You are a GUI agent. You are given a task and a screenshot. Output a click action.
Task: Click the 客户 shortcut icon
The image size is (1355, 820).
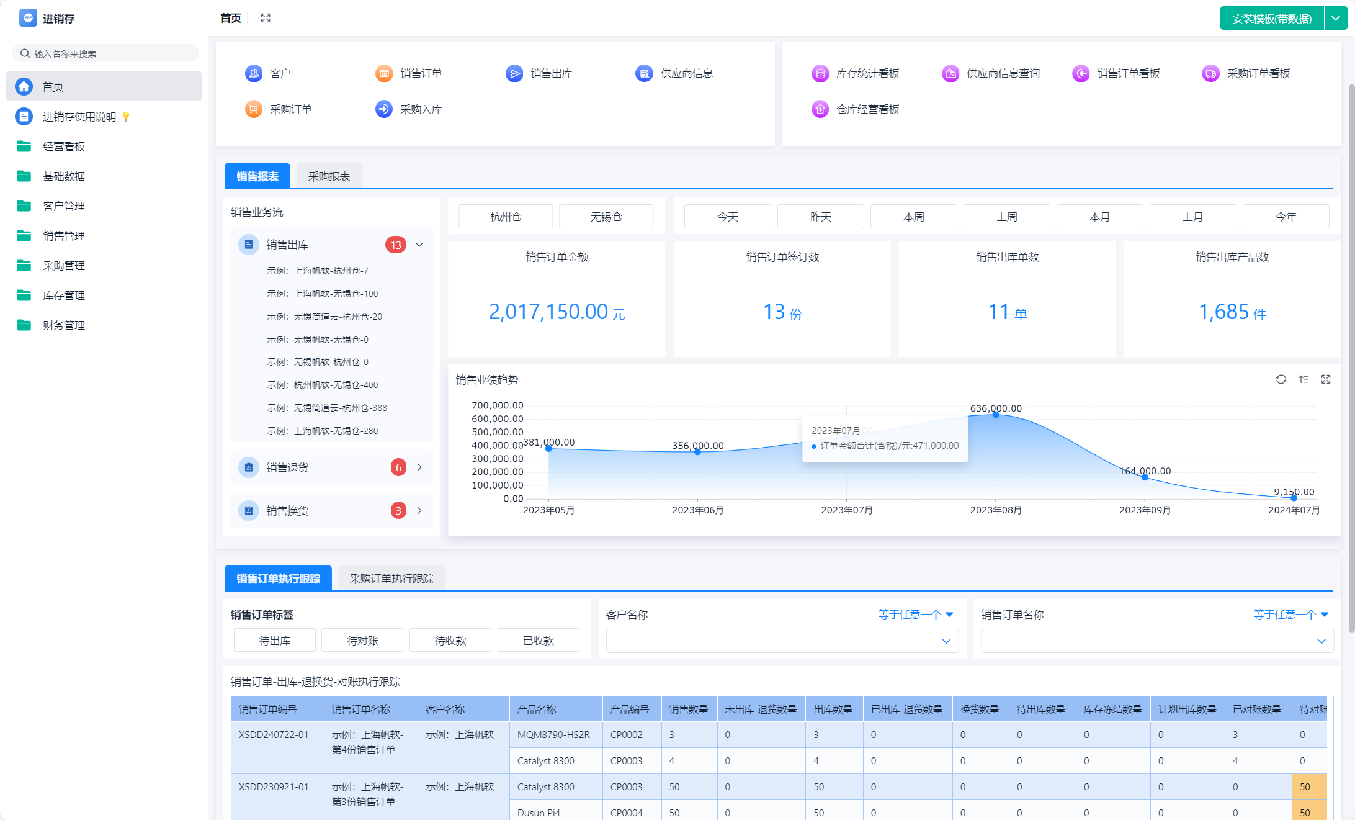(x=253, y=73)
